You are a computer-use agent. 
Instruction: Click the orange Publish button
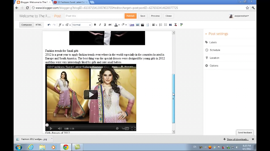(130, 16)
